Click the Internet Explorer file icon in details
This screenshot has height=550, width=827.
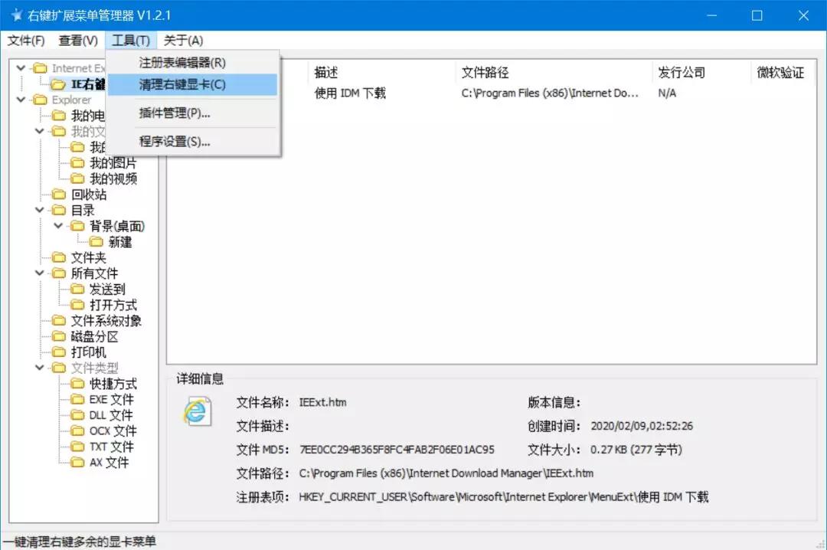(197, 411)
